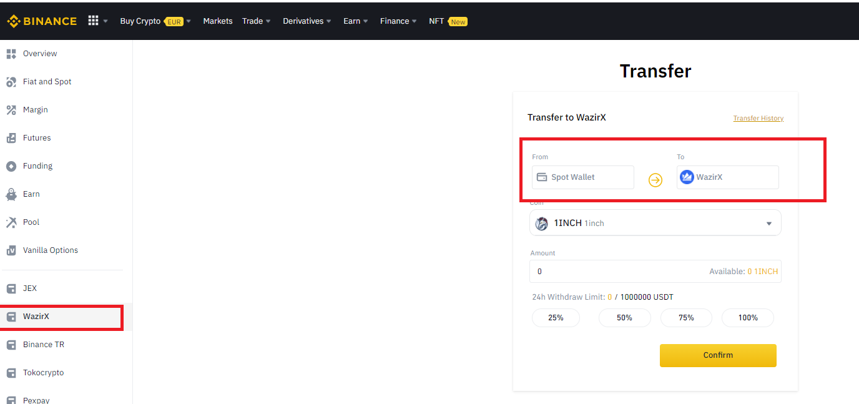Open the coin selector dropdown arrow
This screenshot has width=859, height=404.
coord(769,224)
